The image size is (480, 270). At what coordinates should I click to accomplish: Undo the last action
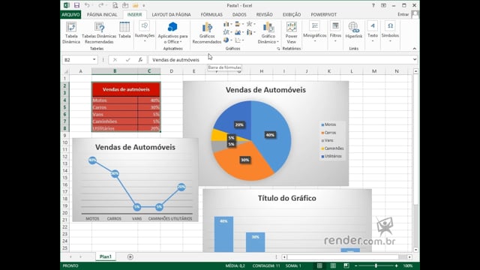click(x=87, y=5)
